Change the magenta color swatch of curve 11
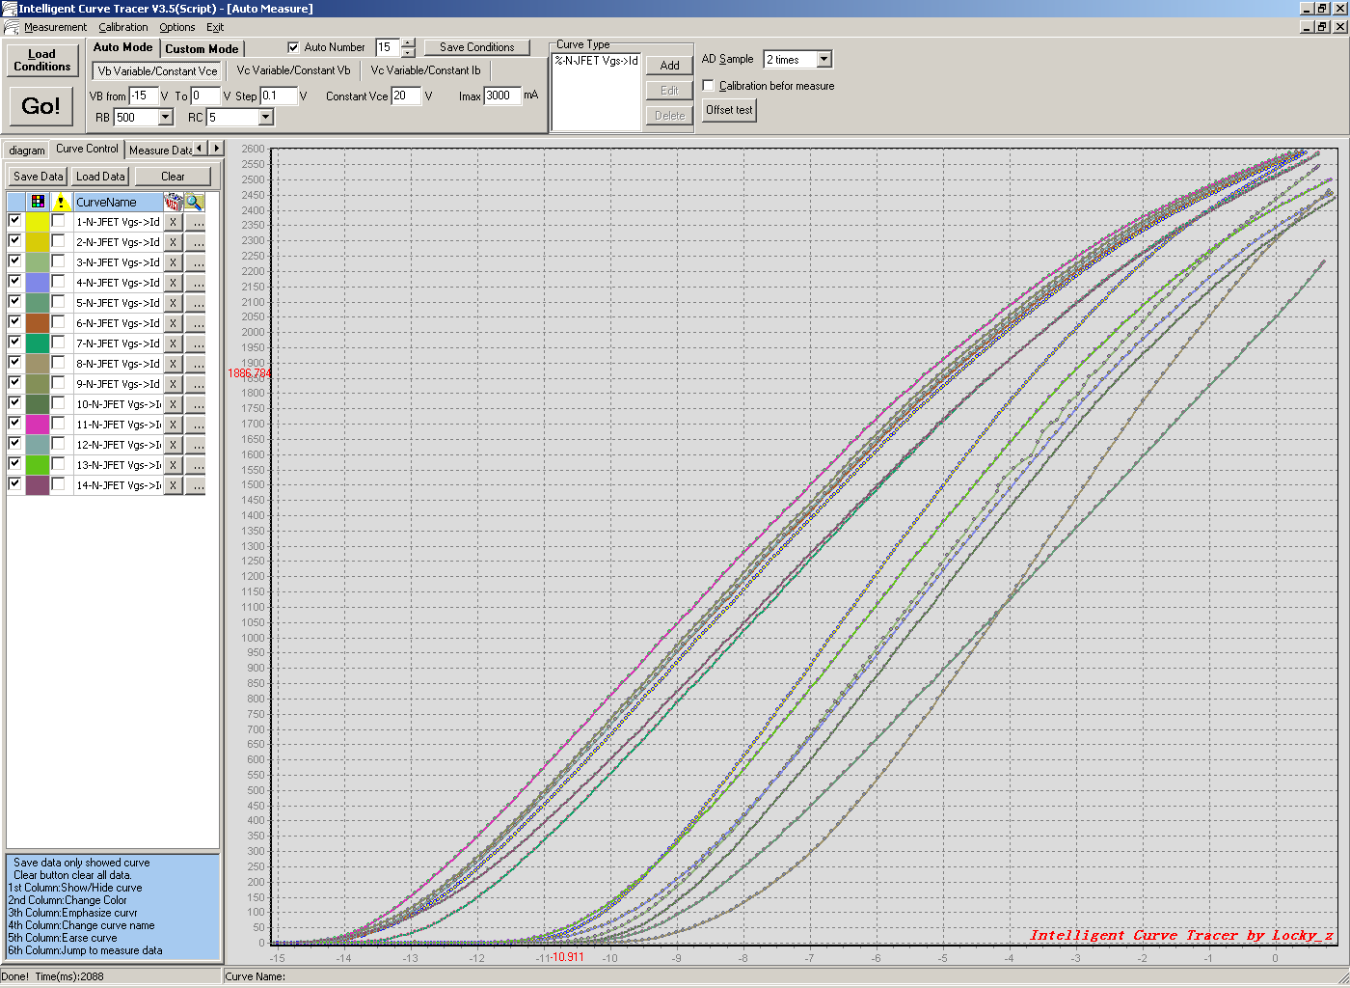The width and height of the screenshot is (1350, 988). pos(38,425)
